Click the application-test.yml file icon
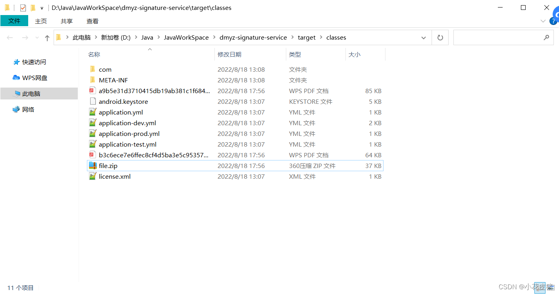The image size is (559, 294). [x=93, y=144]
